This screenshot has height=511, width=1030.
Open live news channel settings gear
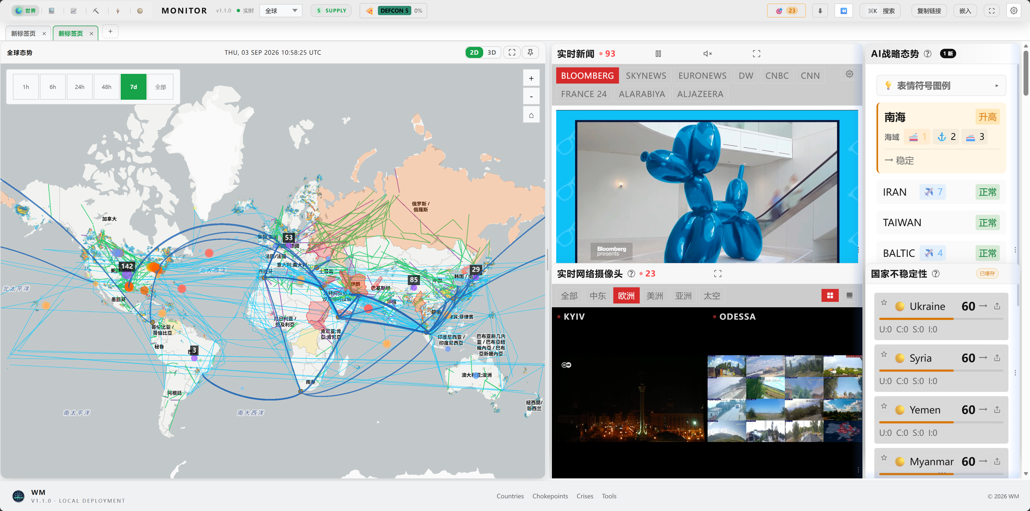pos(849,74)
